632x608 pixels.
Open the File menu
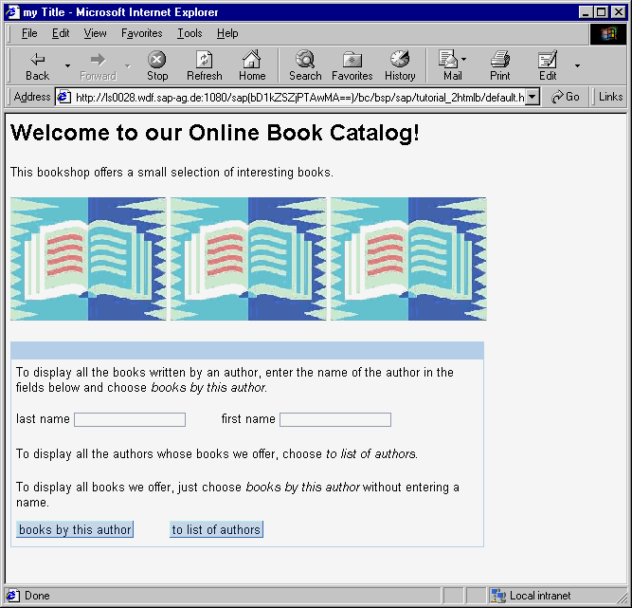click(29, 33)
